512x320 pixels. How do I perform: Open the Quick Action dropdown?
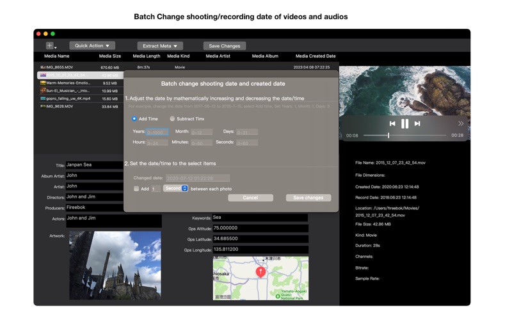[x=92, y=45]
